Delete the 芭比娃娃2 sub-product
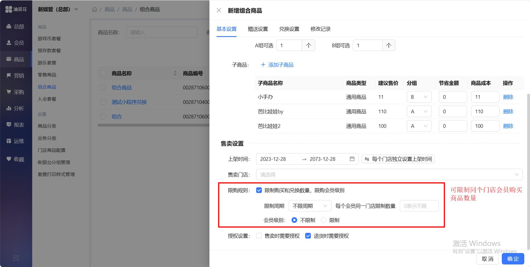The height and width of the screenshot is (267, 530). pos(508,126)
